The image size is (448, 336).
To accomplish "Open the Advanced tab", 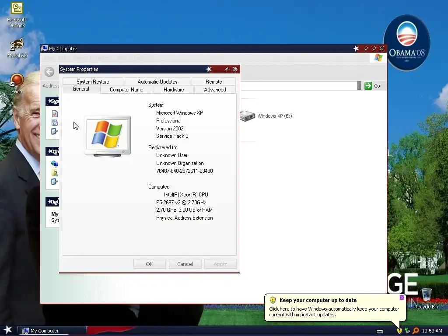I will click(215, 89).
